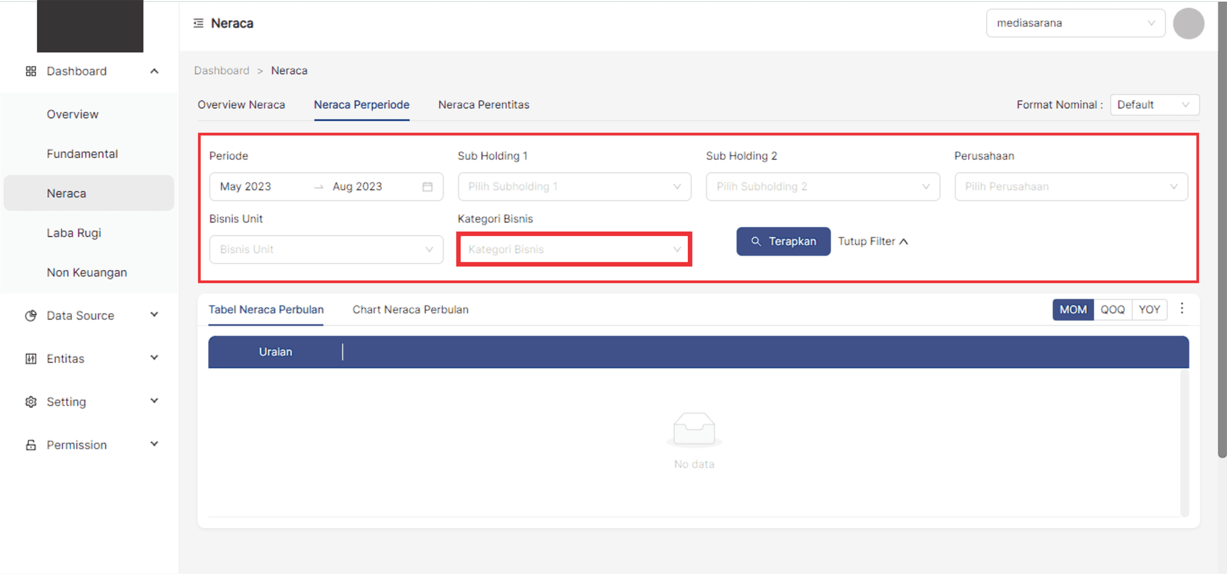Click the hamburger menu icon beside Neraca title
The width and height of the screenshot is (1227, 574).
coord(198,23)
